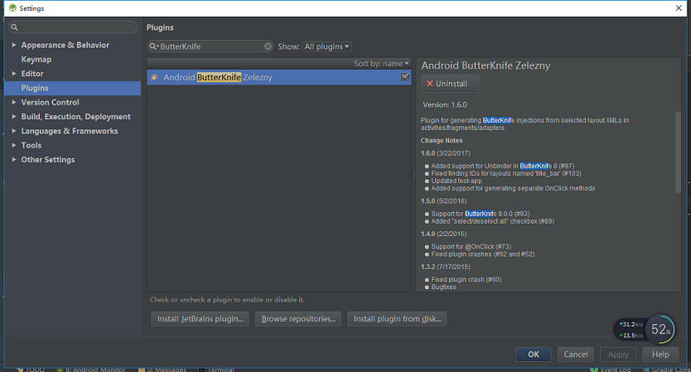This screenshot has width=691, height=372.
Task: Focus the settings search input field
Action: [x=73, y=27]
